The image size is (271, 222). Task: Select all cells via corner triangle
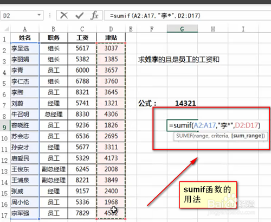tap(7, 29)
